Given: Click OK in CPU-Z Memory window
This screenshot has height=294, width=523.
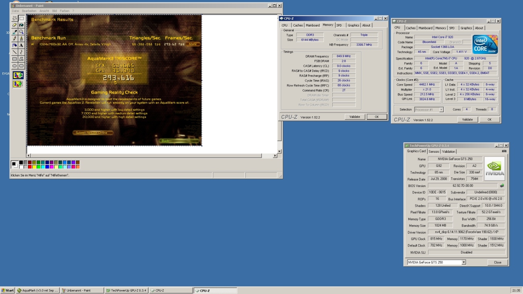Looking at the screenshot, I should tap(377, 117).
